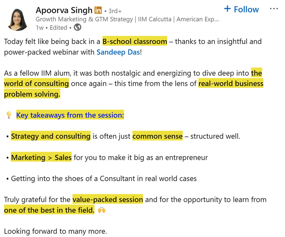Click highlighted "one of the best in the field."
This screenshot has height=237, width=285.
[x=49, y=210]
